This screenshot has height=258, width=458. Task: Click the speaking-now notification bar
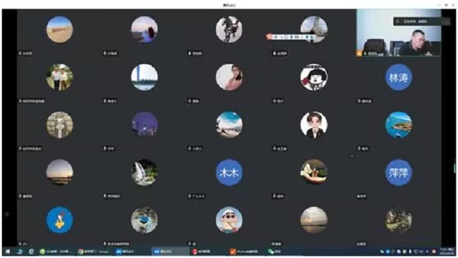[417, 22]
